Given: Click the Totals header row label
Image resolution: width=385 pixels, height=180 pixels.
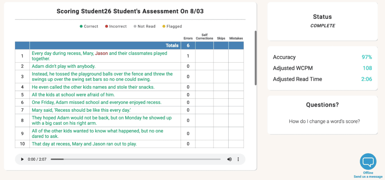Looking at the screenshot, I should click(x=172, y=45).
